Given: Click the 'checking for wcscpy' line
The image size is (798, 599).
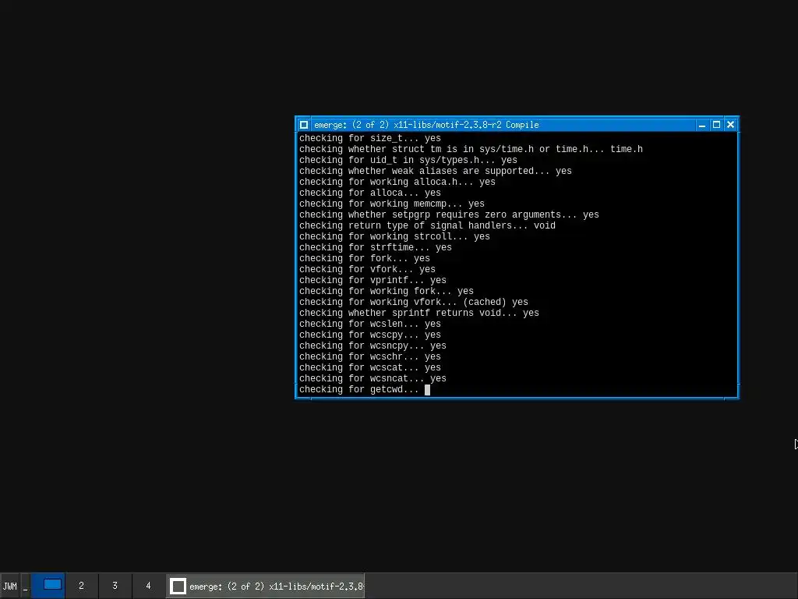Looking at the screenshot, I should pos(370,335).
